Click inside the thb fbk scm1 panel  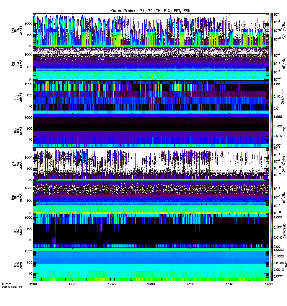pyautogui.click(x=151, y=130)
